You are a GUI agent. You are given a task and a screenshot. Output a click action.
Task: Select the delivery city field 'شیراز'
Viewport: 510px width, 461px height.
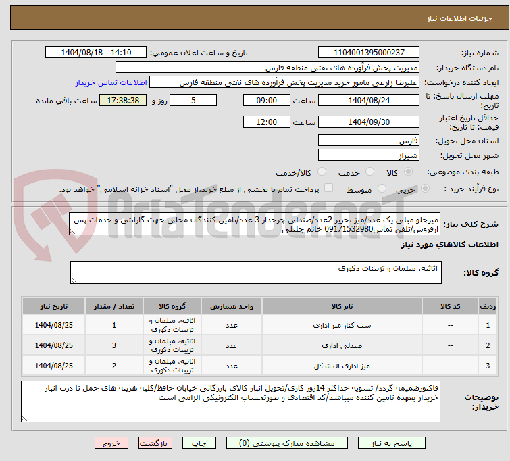tap(369, 155)
